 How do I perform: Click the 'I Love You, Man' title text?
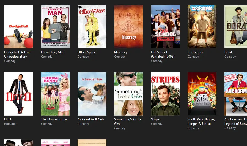coord(53,52)
